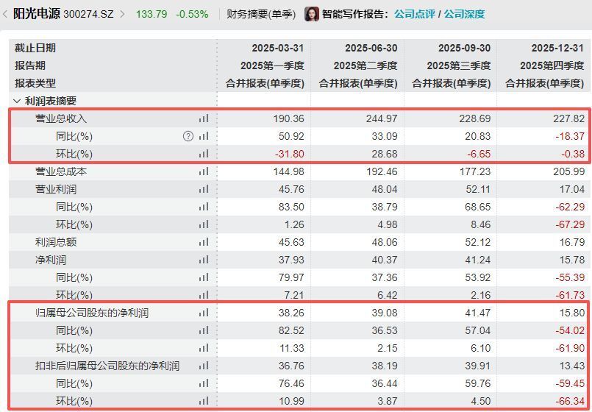Select column header 2025-03-31
Viewport: 592px width, 412px height.
278,48
